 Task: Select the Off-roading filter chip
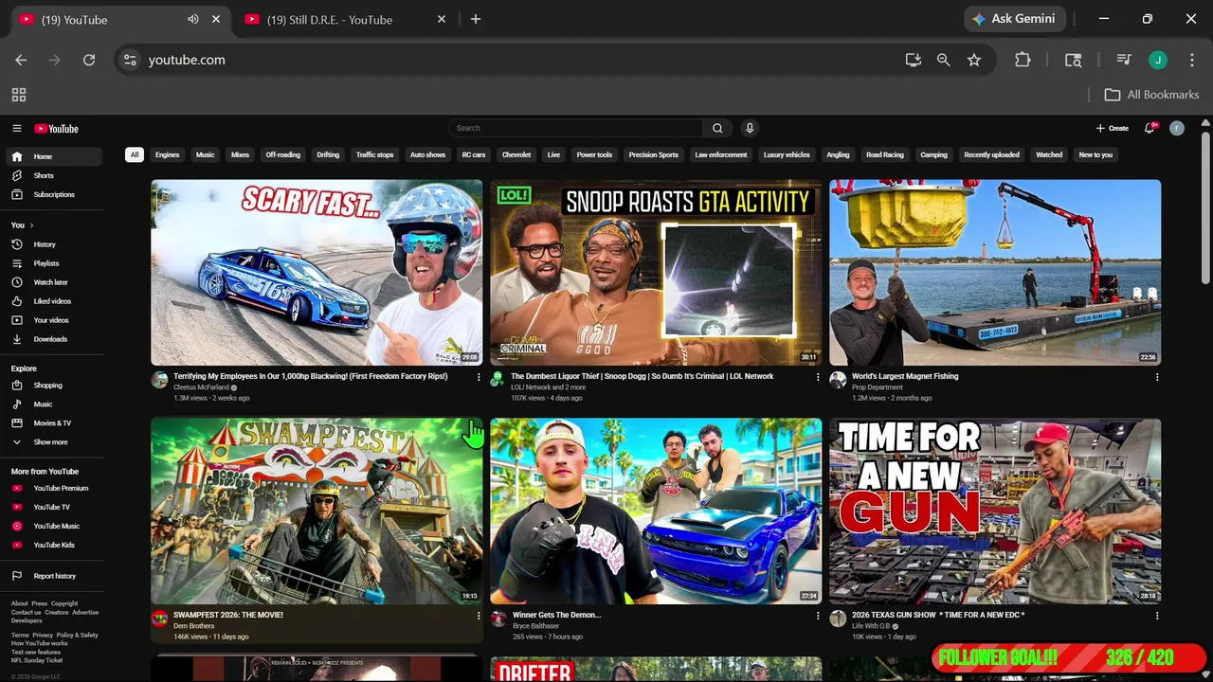[x=282, y=154]
